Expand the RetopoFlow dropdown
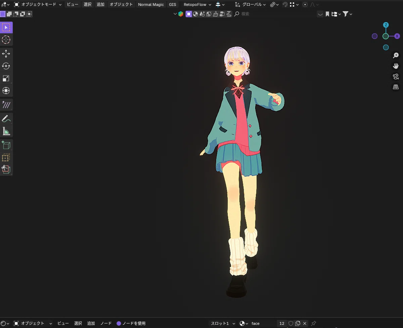403x328 pixels. point(197,5)
